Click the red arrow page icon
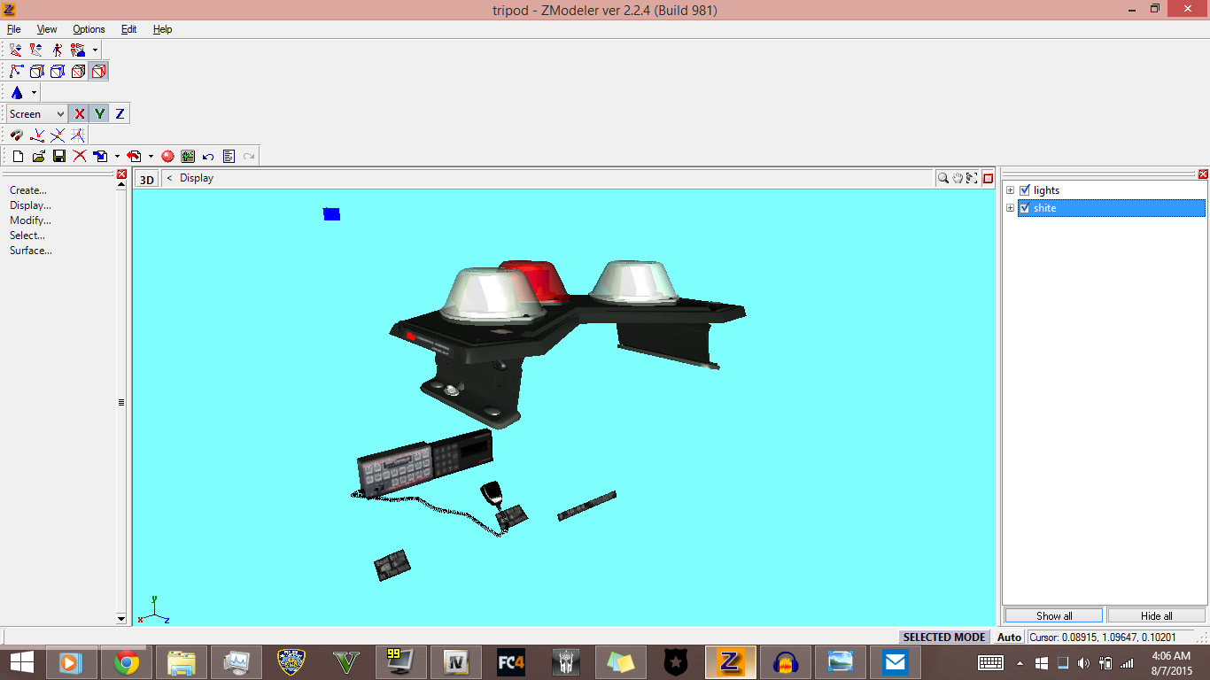1210x680 pixels. [135, 157]
